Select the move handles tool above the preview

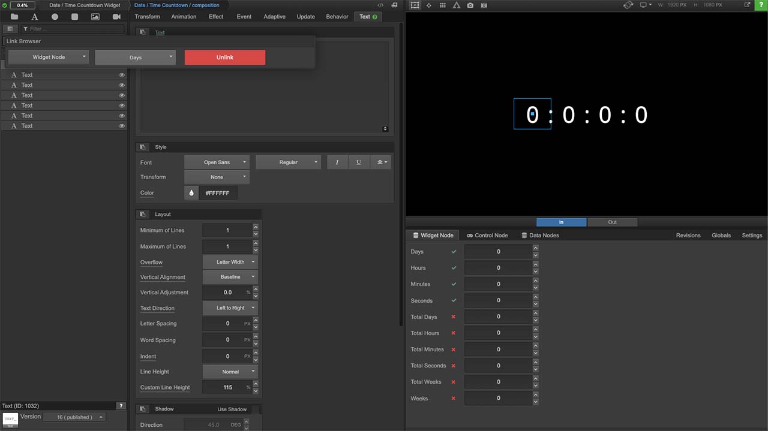pos(428,5)
